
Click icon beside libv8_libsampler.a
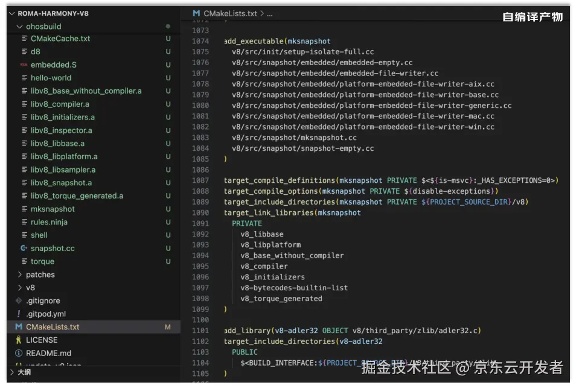point(25,170)
